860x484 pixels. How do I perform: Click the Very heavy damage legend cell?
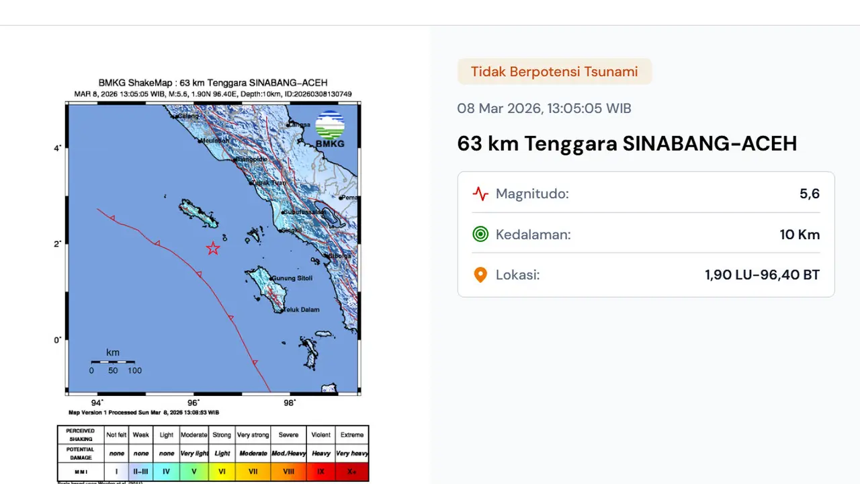[x=351, y=453]
